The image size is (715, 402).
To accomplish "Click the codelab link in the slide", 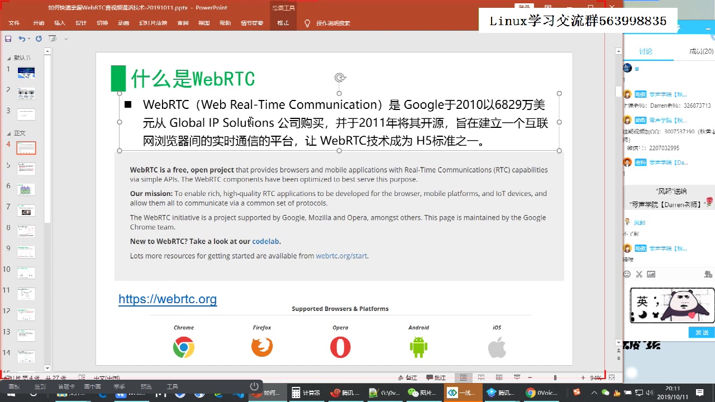I will click(265, 241).
